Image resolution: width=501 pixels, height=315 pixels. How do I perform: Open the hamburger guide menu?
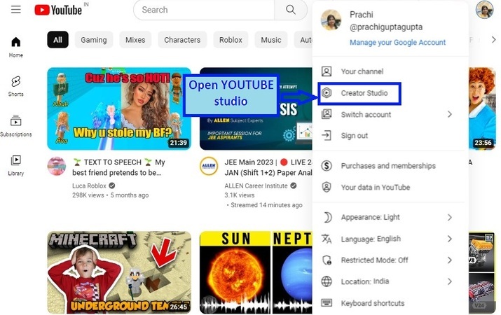pyautogui.click(x=15, y=9)
